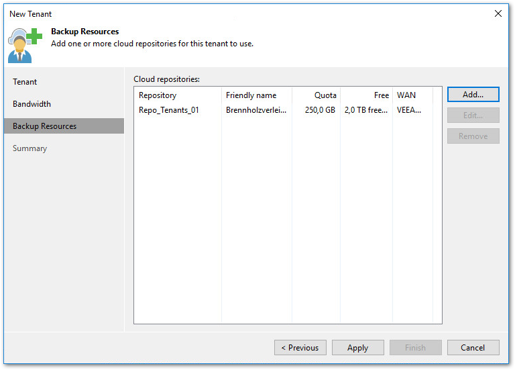Click the tenant cloud icon in header
The image size is (515, 370).
(25, 44)
